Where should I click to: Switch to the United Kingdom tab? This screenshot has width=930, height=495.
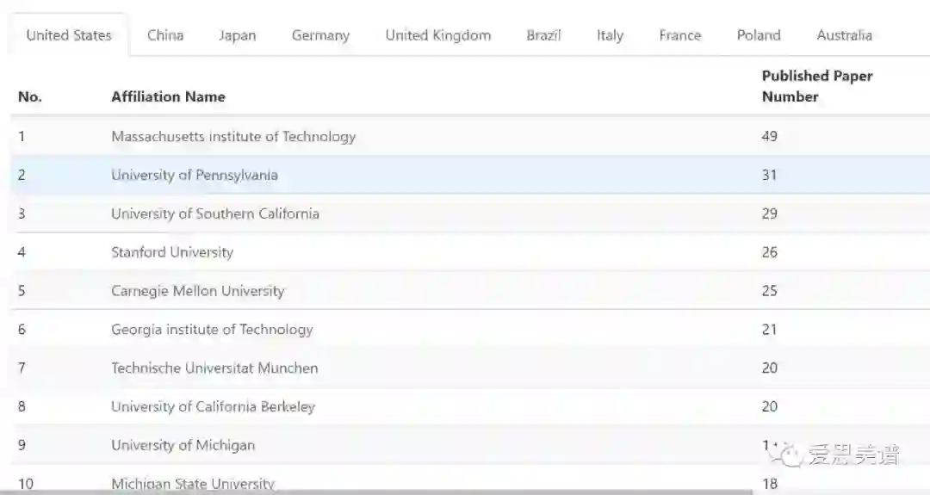tap(437, 35)
